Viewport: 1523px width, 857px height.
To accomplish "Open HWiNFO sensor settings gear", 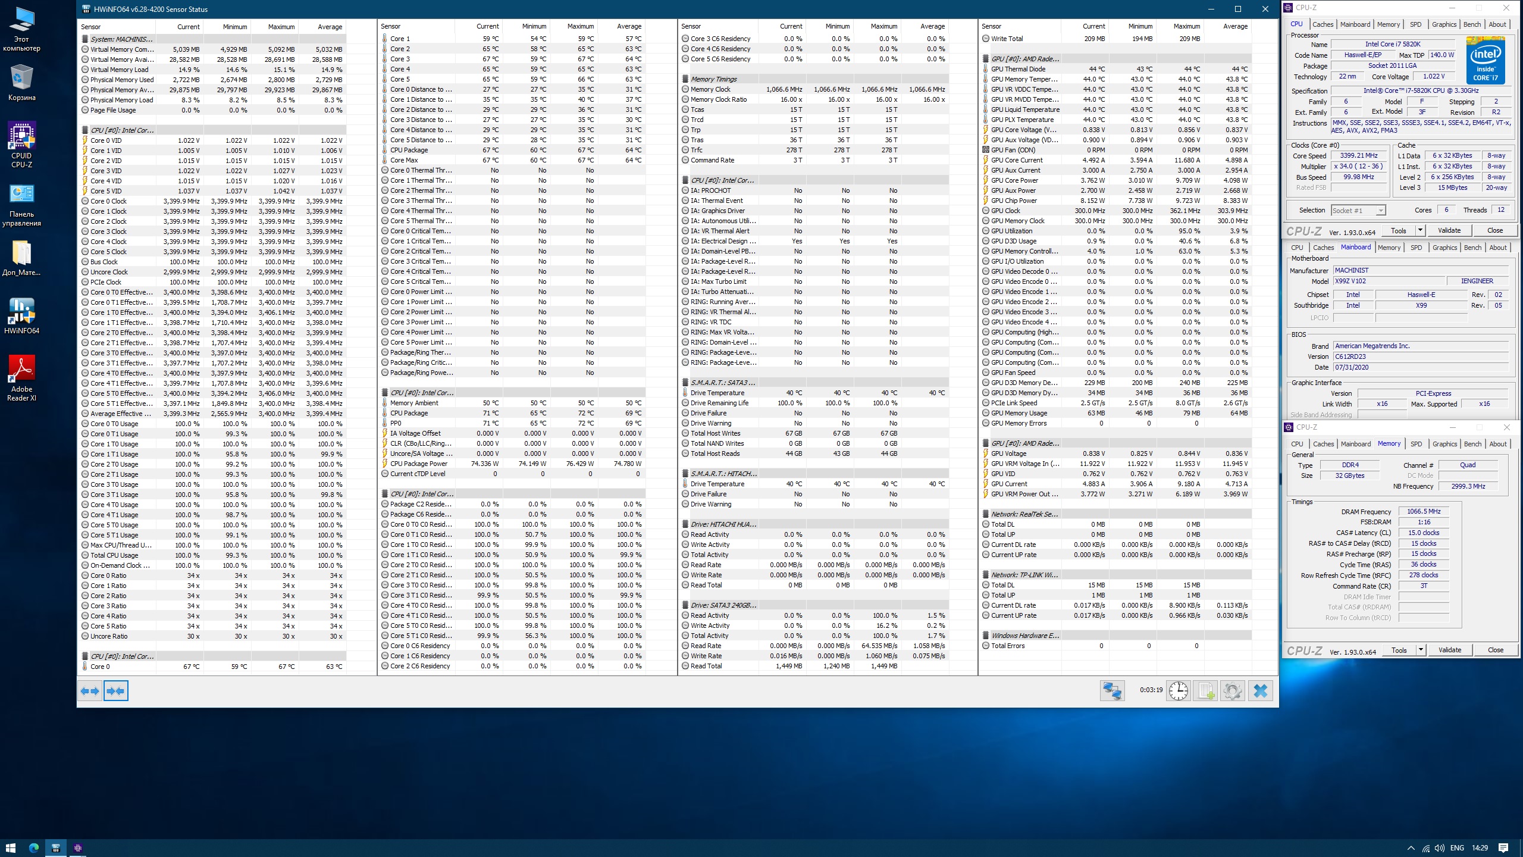I will click(x=1233, y=690).
